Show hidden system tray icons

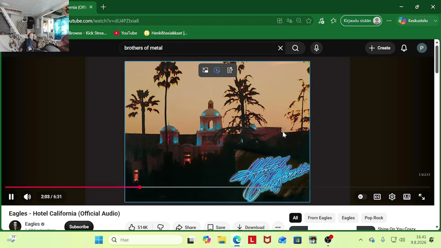[361, 240]
